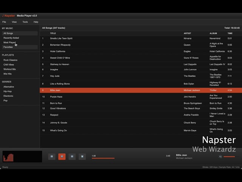Show the Favorites list
The height and width of the screenshot is (182, 242).
point(20,47)
